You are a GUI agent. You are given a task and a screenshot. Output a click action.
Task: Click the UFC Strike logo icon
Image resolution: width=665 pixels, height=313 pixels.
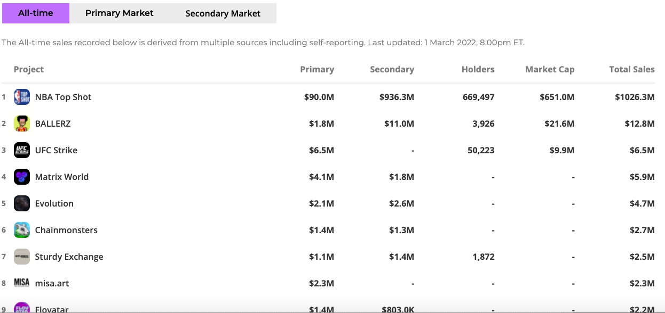coord(22,150)
